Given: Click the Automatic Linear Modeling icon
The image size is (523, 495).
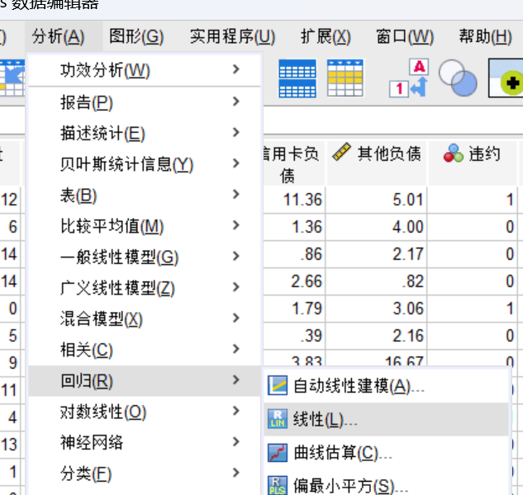Looking at the screenshot, I should [278, 386].
